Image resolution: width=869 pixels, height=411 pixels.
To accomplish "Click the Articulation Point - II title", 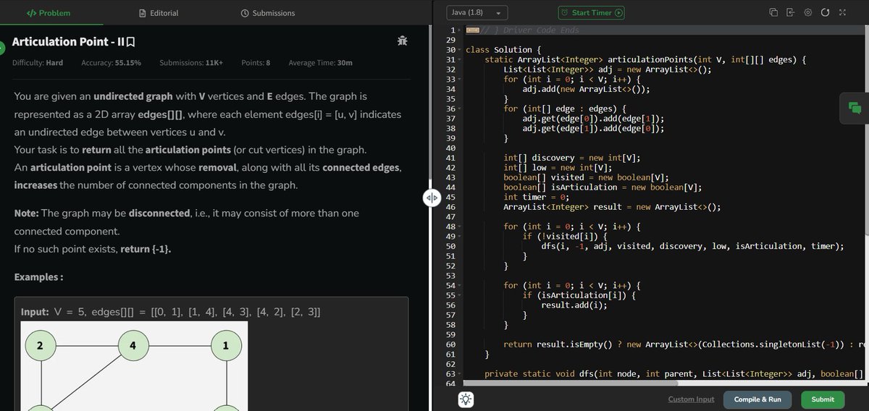I will coord(68,42).
